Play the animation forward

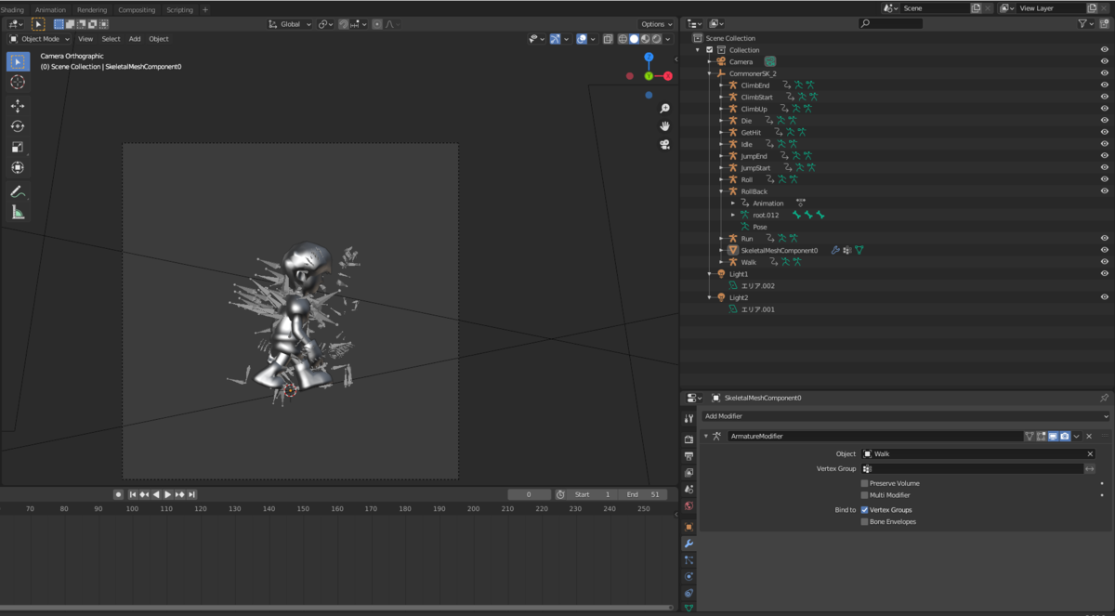coord(168,494)
